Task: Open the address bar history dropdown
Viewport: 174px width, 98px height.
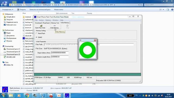Action: pyautogui.click(x=139, y=5)
